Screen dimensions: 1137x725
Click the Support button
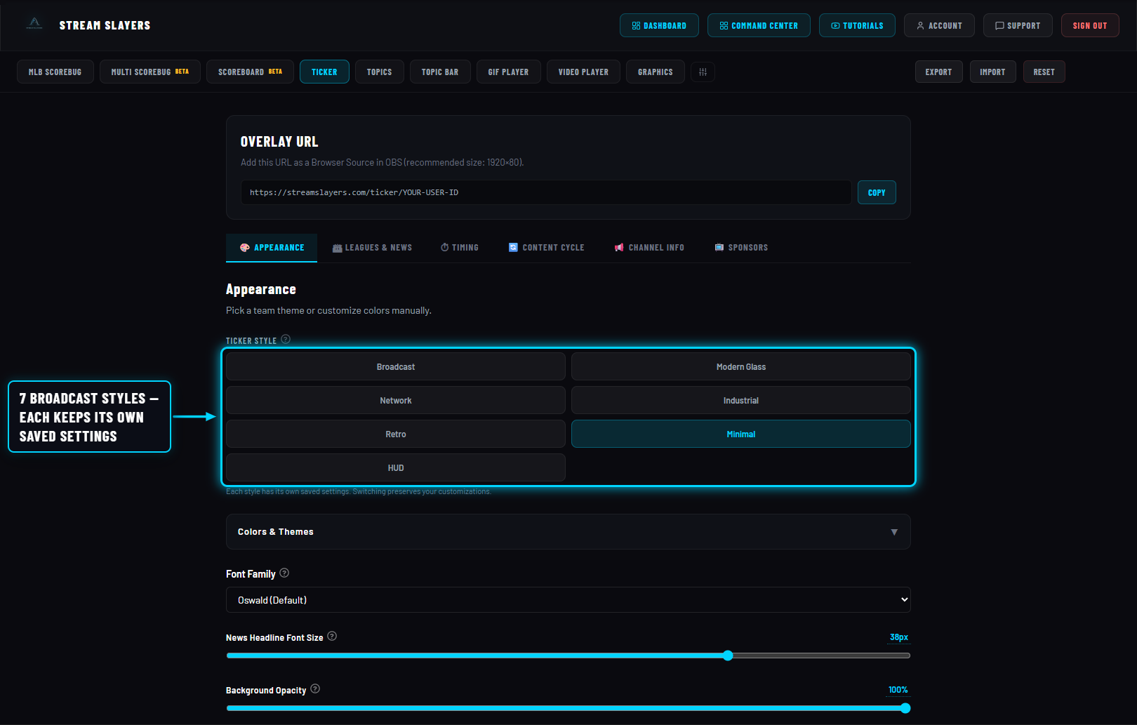click(x=1018, y=25)
